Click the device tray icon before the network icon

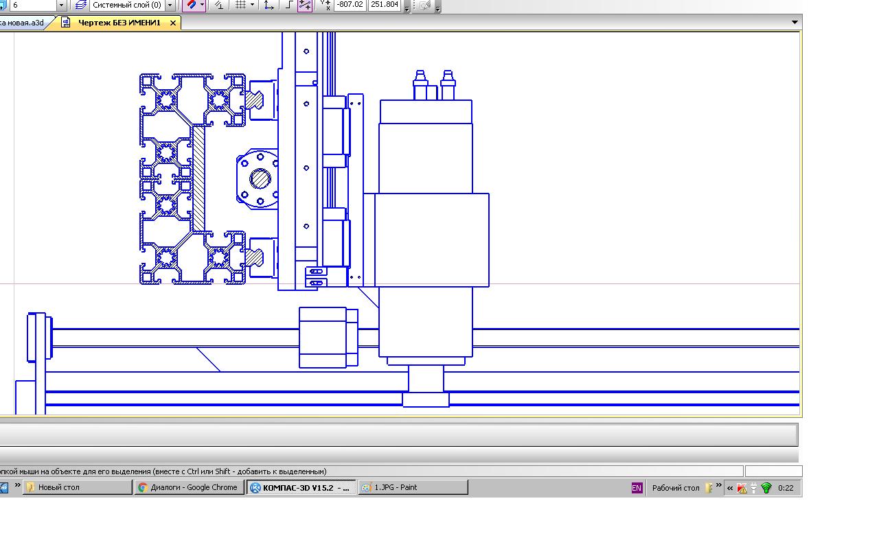(754, 488)
